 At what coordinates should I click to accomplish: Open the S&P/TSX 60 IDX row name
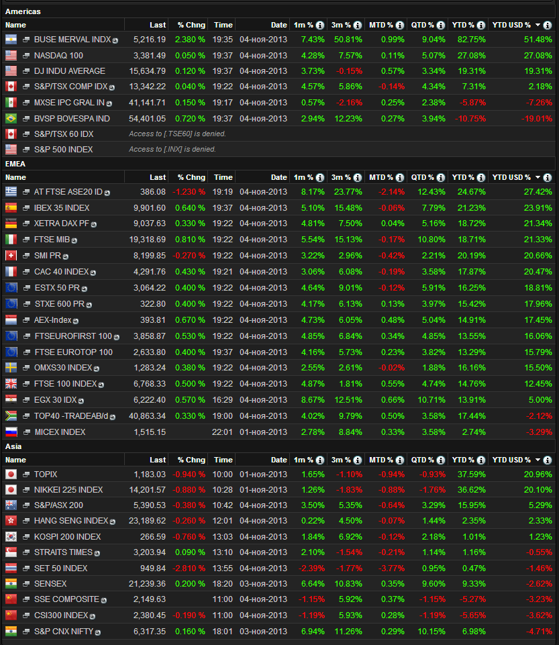[64, 134]
